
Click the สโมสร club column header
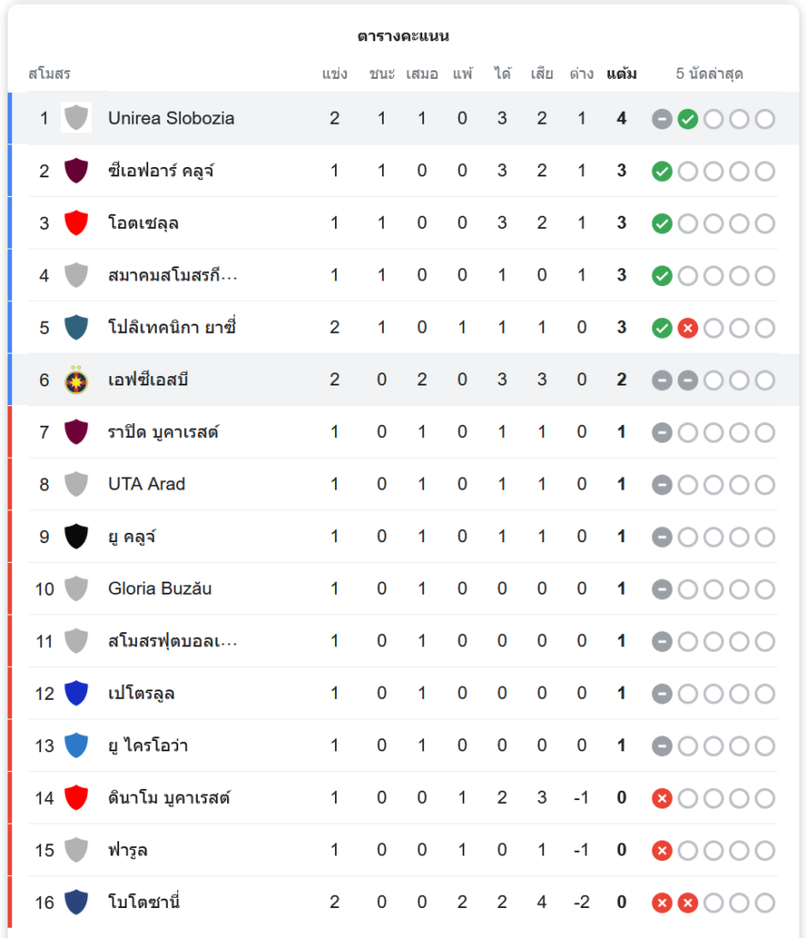tap(49, 73)
